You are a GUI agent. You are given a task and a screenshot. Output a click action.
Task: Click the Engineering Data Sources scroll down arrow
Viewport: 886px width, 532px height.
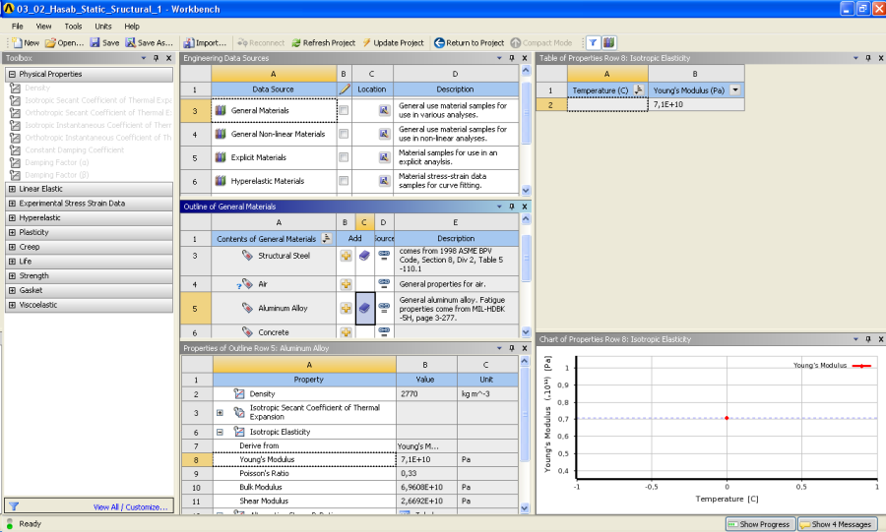(526, 191)
